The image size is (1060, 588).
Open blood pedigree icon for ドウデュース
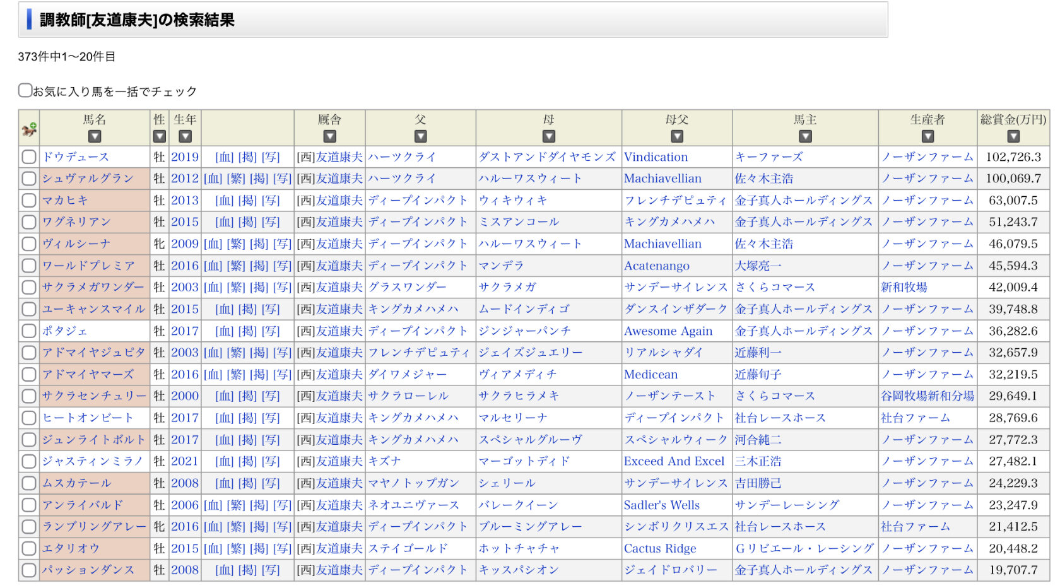224,157
